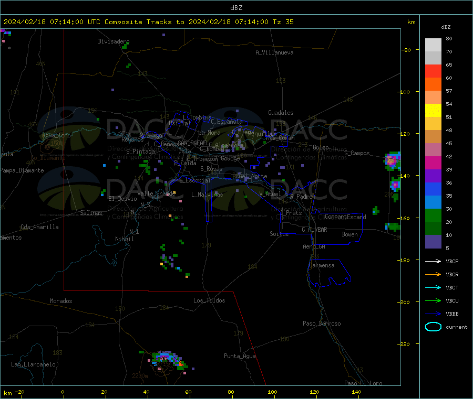Click the Carmensa label

[x=322, y=265]
